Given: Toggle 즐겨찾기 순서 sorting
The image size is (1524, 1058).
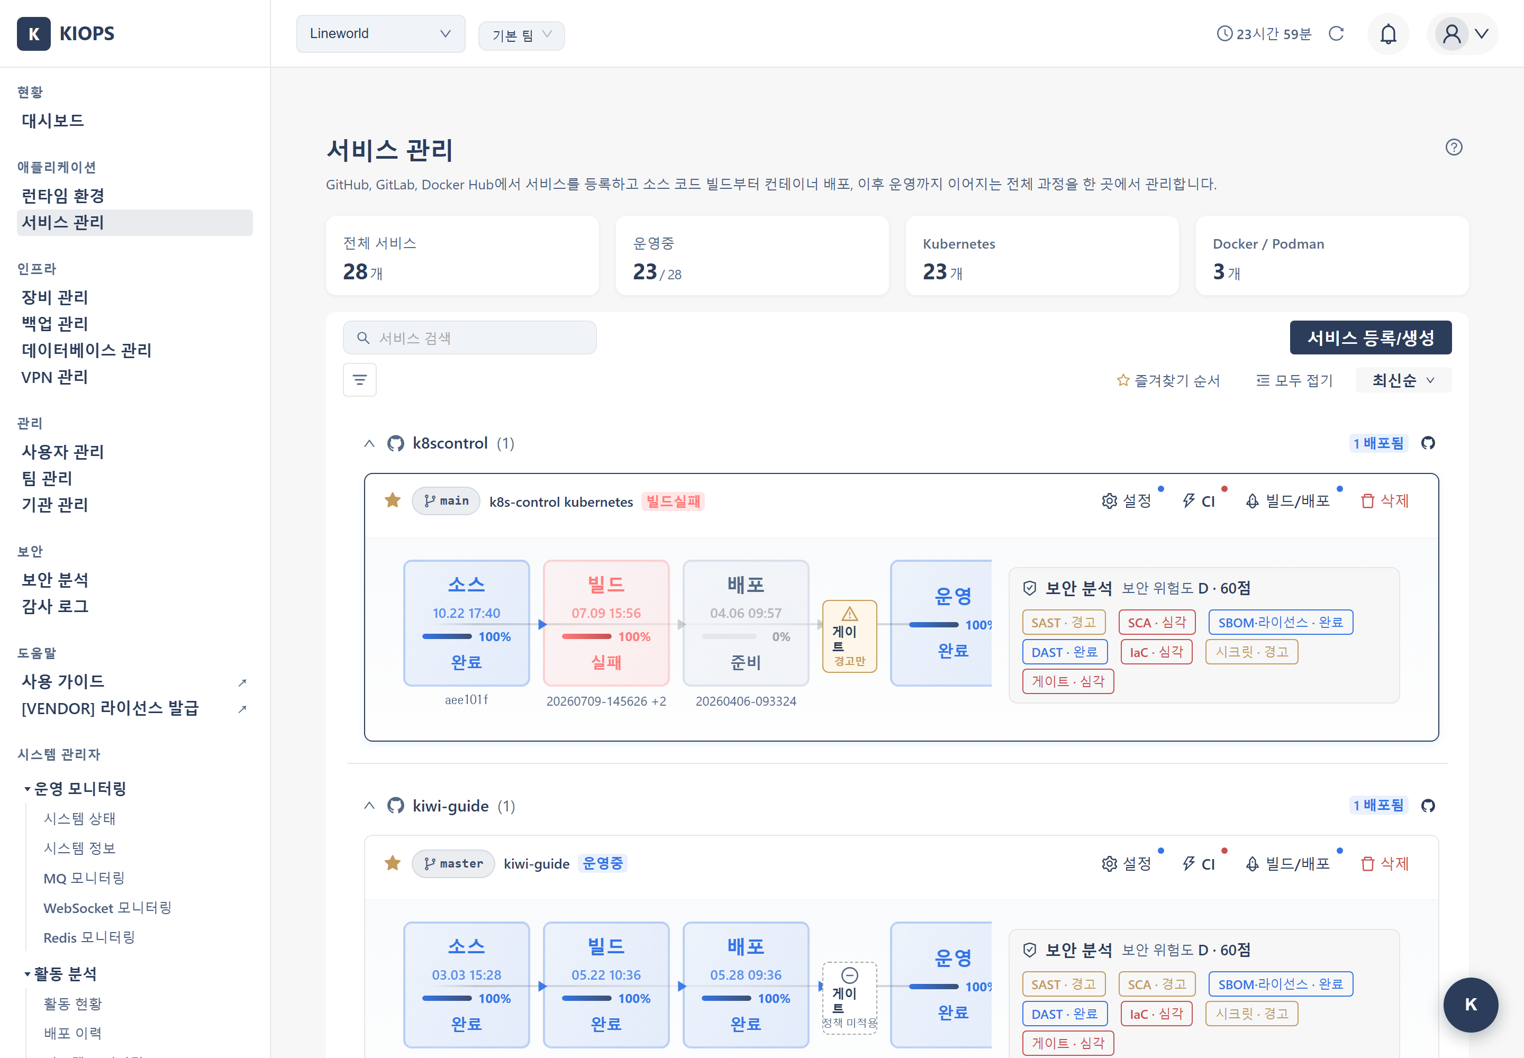Looking at the screenshot, I should click(1168, 380).
